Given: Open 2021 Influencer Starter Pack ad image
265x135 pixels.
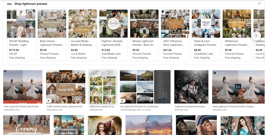Looking at the screenshot, I should coord(175,23).
